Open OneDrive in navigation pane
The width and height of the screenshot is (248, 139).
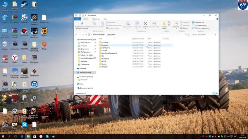click(83, 69)
